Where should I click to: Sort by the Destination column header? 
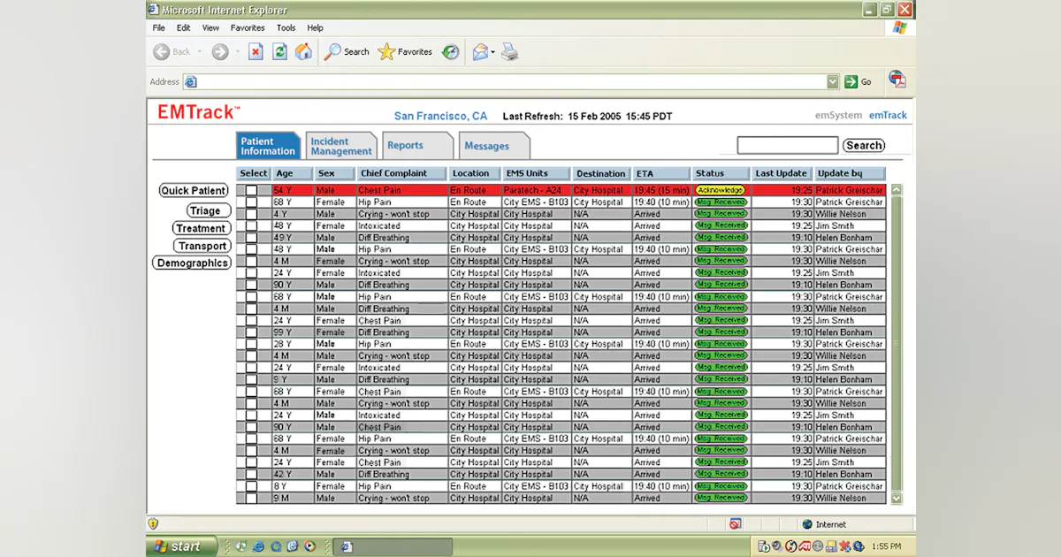[x=601, y=173]
